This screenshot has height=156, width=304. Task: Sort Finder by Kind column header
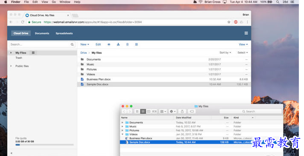click(236, 118)
